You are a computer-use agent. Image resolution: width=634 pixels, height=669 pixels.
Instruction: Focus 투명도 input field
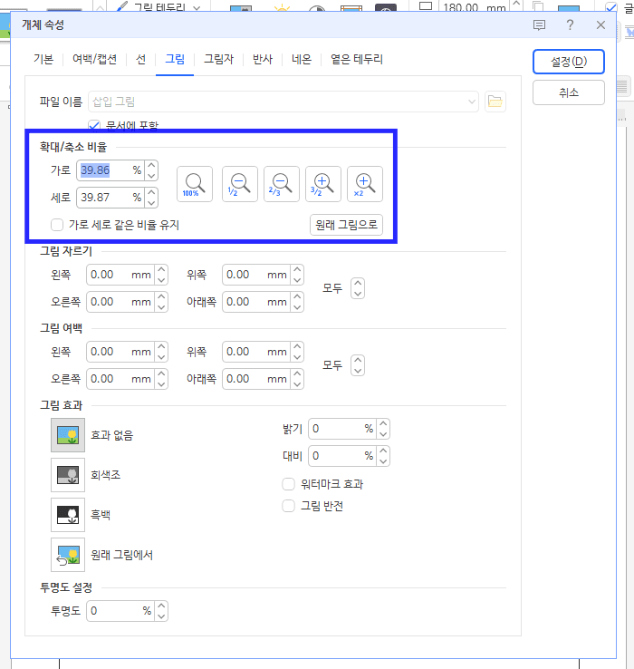pos(120,611)
